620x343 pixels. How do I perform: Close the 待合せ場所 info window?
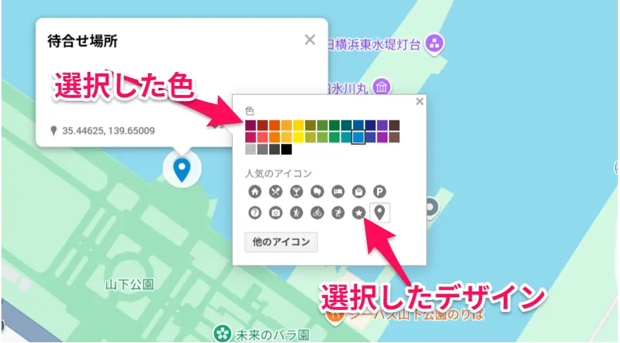point(310,39)
